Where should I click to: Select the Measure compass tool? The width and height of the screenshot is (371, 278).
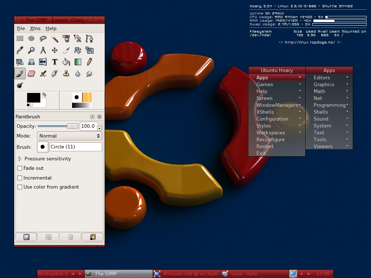point(43,50)
